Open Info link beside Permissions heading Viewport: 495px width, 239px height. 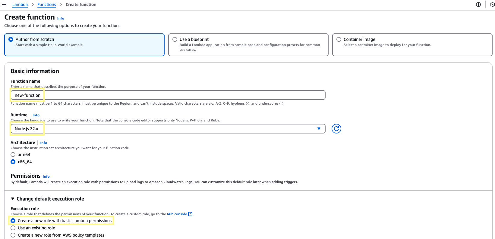(x=46, y=176)
